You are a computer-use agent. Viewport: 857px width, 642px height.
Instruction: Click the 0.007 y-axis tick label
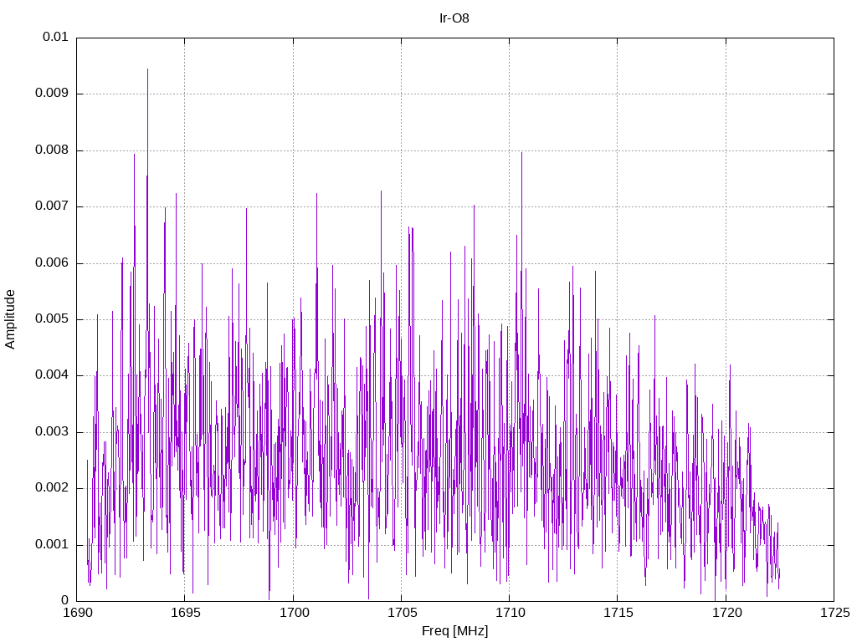(52, 206)
